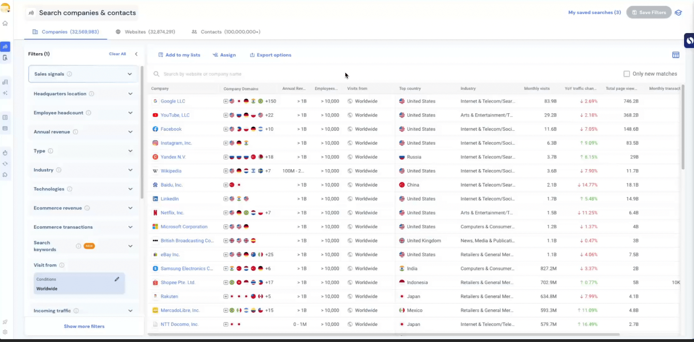
Task: Collapse the Sales signals filter section
Action: [x=130, y=74]
